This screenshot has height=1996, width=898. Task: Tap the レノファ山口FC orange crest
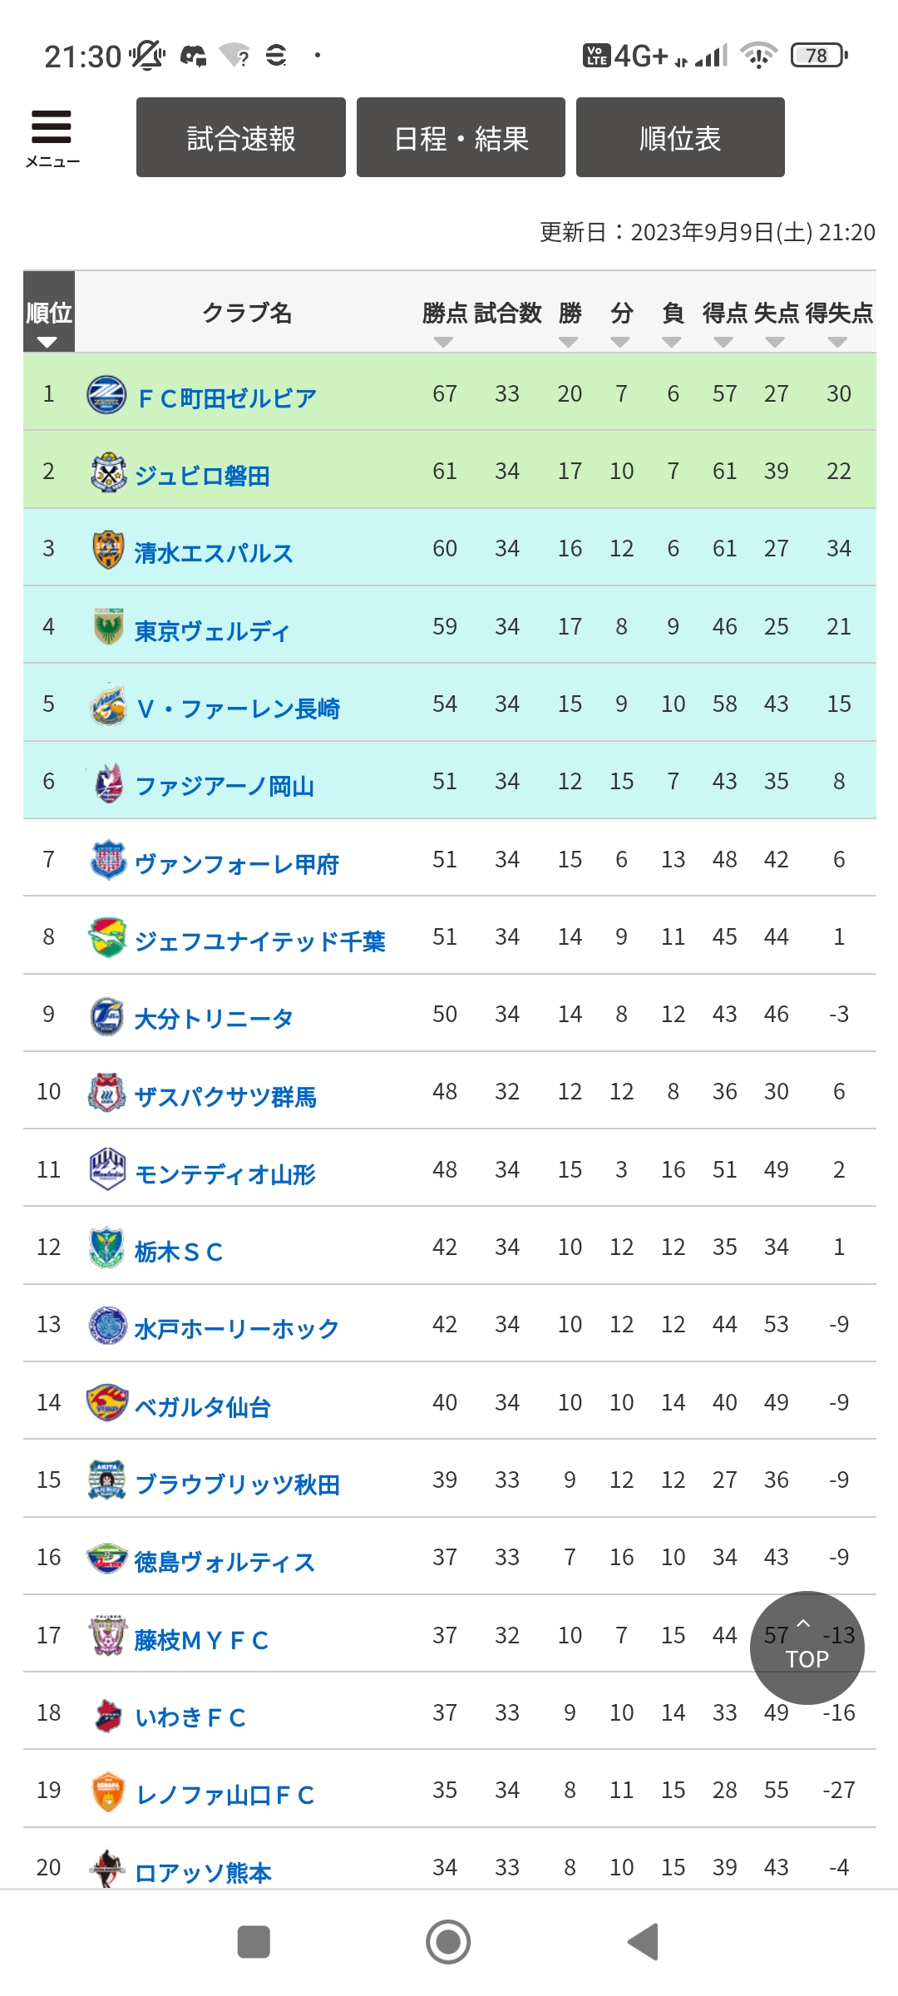coord(108,1791)
